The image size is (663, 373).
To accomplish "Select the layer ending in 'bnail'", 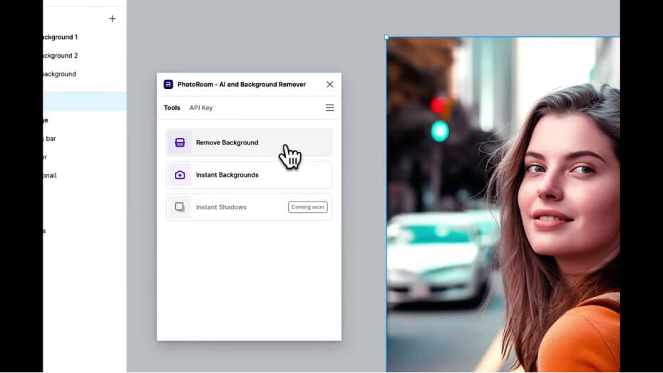I will [x=50, y=175].
